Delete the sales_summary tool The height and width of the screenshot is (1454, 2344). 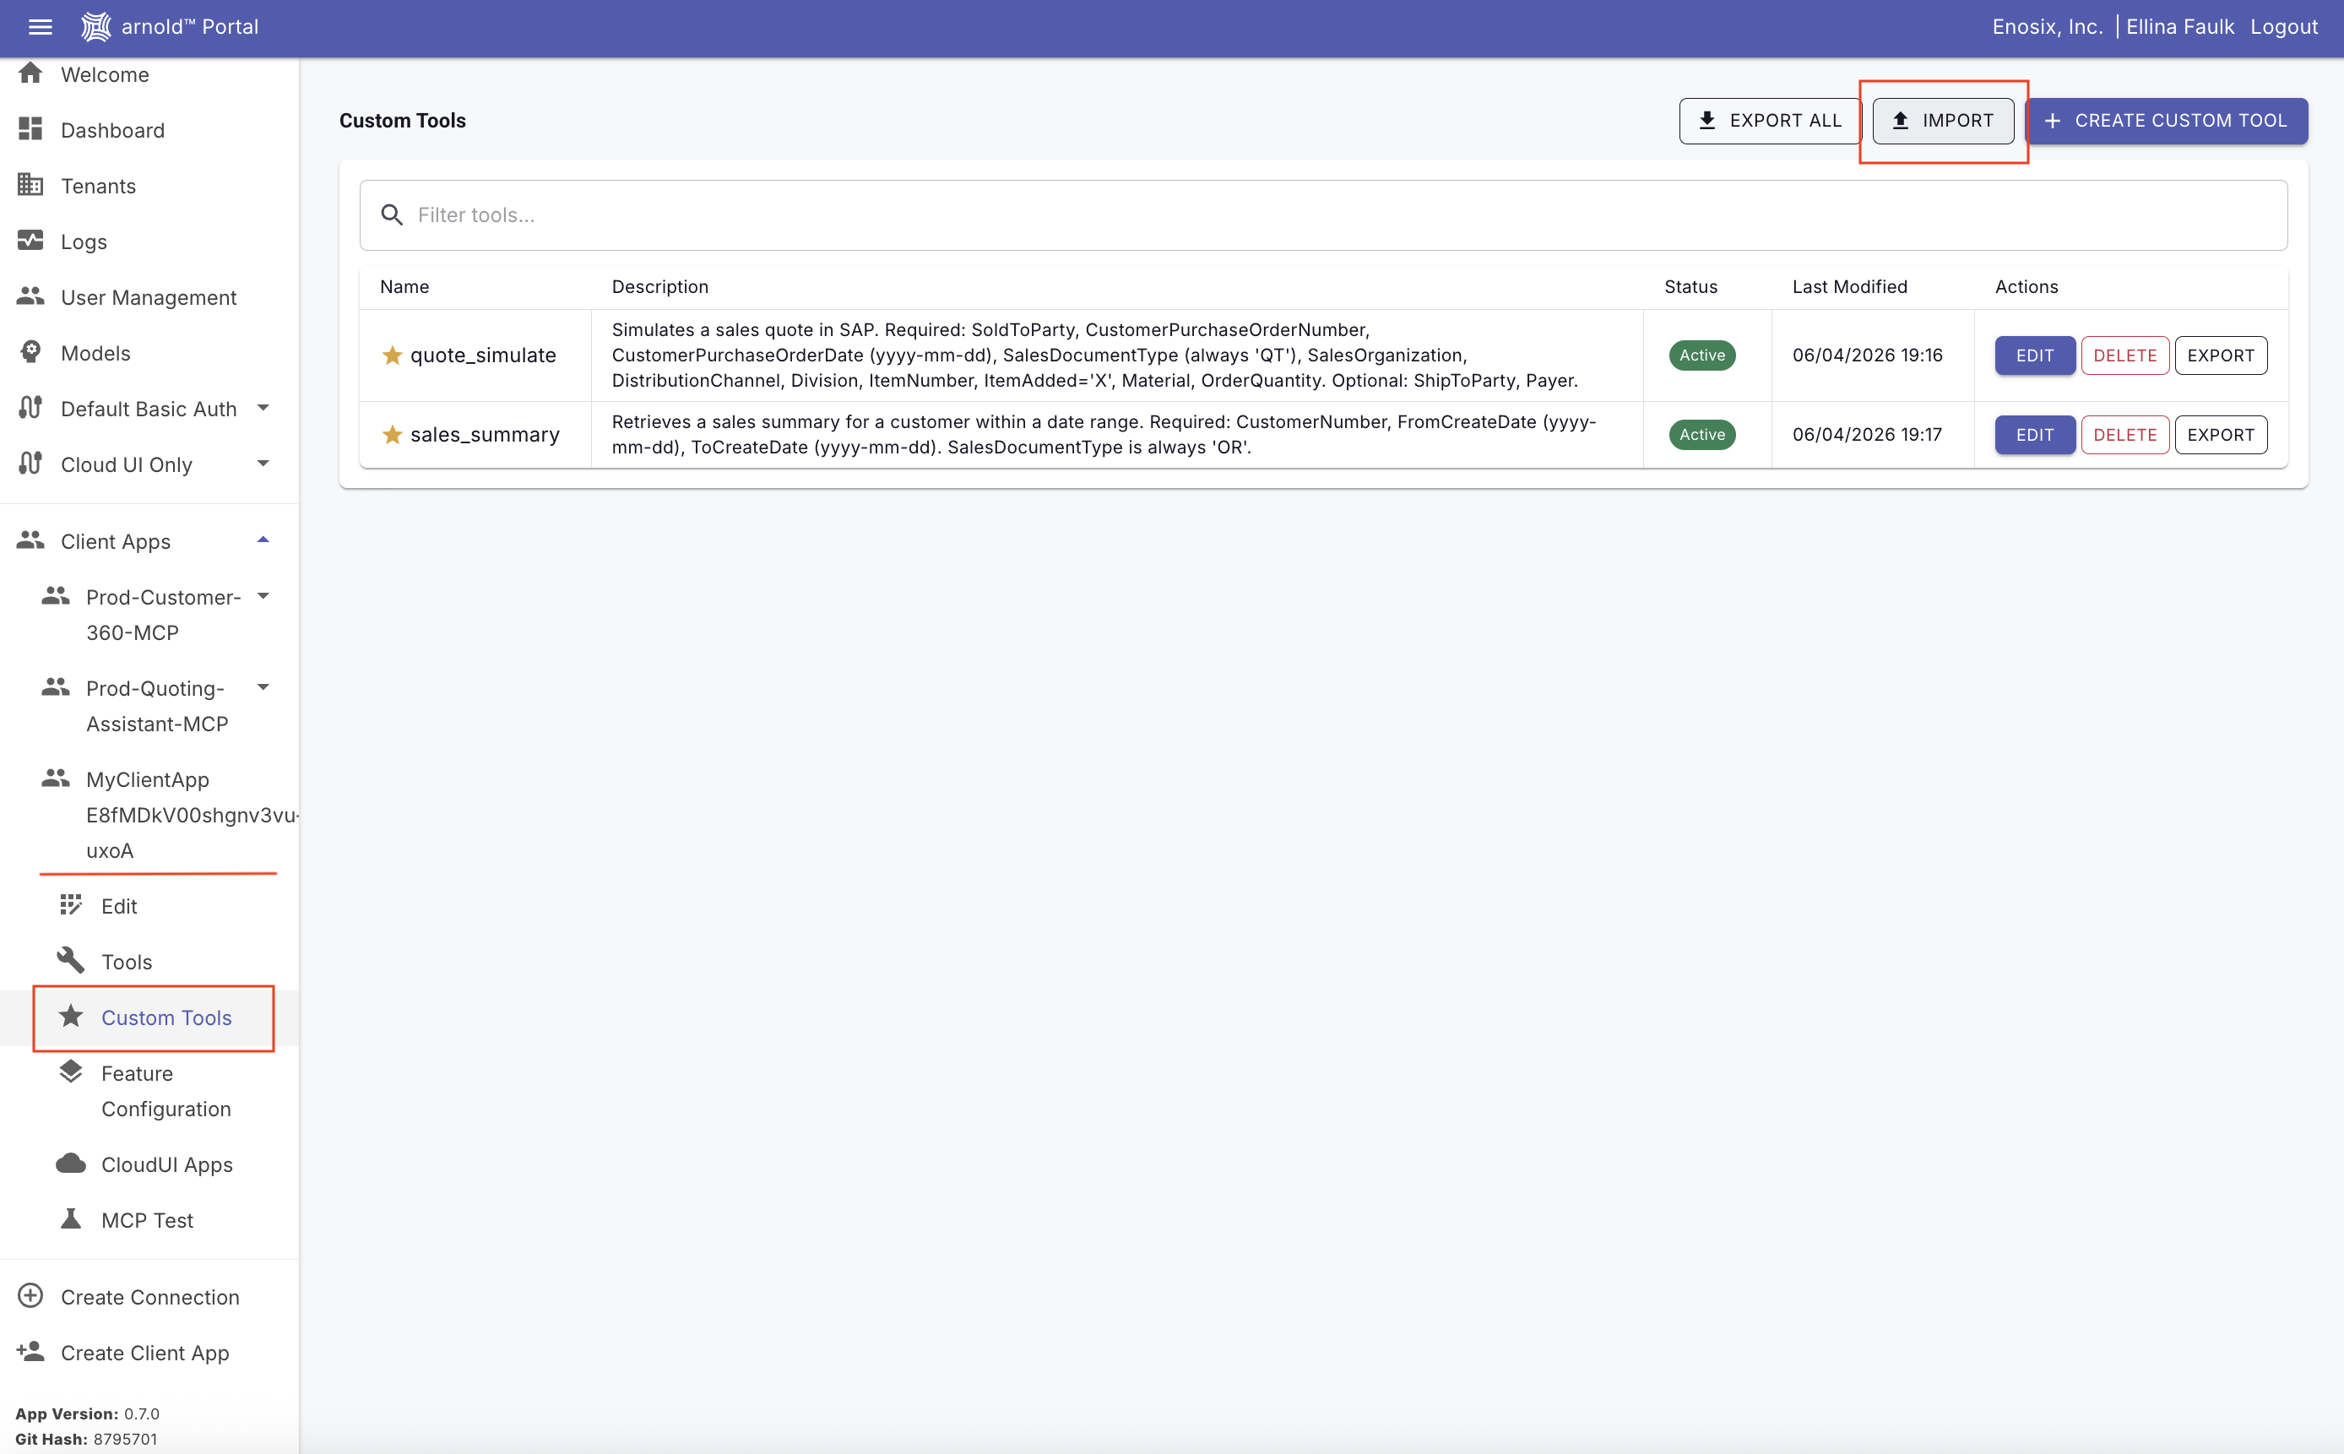(x=2124, y=435)
